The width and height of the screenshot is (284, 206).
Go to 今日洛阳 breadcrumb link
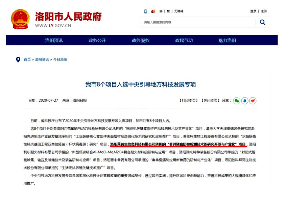coord(60,59)
